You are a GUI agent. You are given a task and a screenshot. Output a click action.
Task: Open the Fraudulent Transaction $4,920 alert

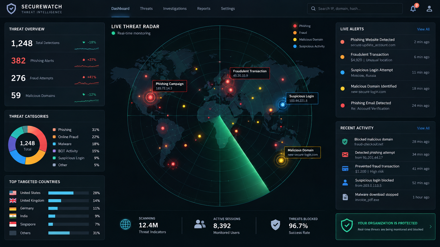click(x=385, y=57)
